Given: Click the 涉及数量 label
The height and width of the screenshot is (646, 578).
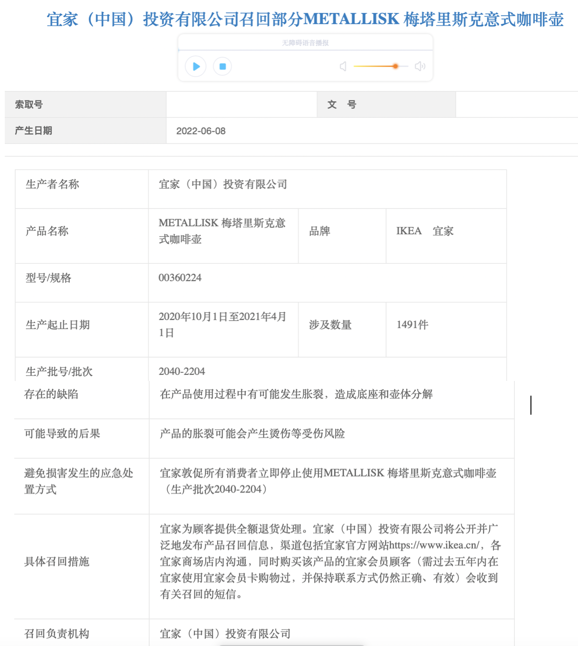Looking at the screenshot, I should 330,325.
